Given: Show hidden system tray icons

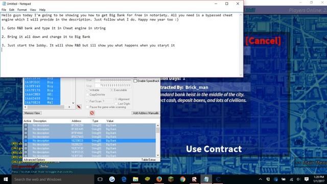Looking at the screenshot, I should pos(260,179).
